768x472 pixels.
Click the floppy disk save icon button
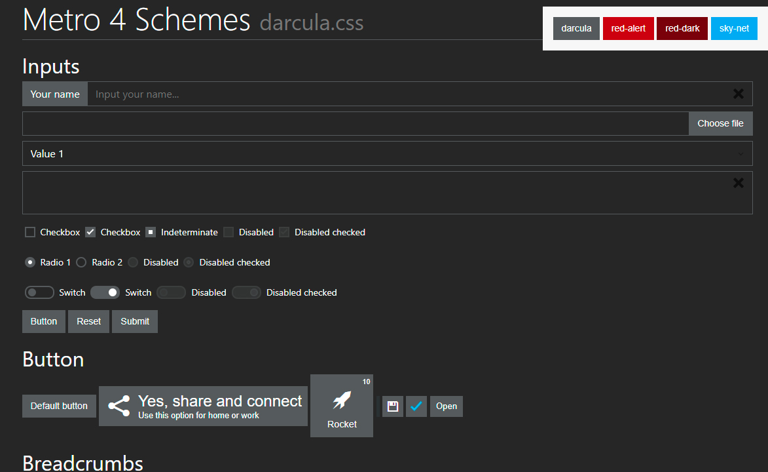point(393,406)
